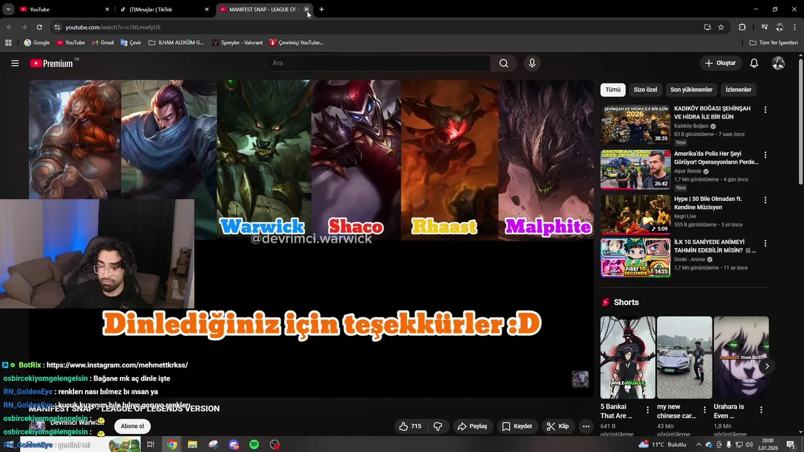Open Chrome media controls icon

[764, 27]
